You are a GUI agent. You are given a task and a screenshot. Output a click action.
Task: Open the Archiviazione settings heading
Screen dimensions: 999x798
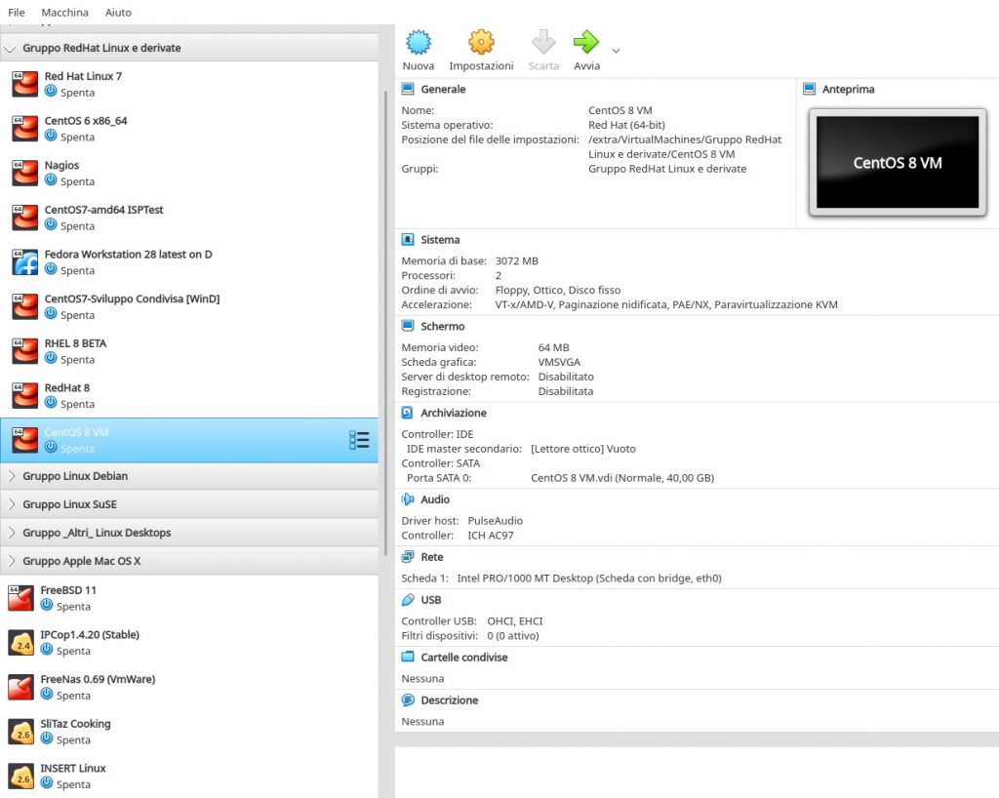453,413
